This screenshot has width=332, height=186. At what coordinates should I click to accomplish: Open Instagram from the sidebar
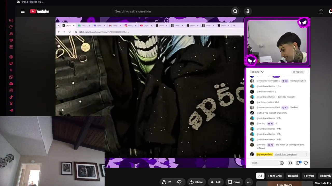11,90
